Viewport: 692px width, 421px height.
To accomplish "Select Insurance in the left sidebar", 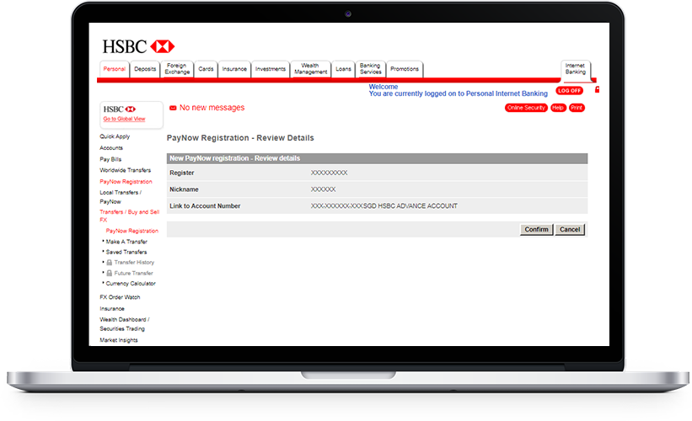I will pos(112,308).
